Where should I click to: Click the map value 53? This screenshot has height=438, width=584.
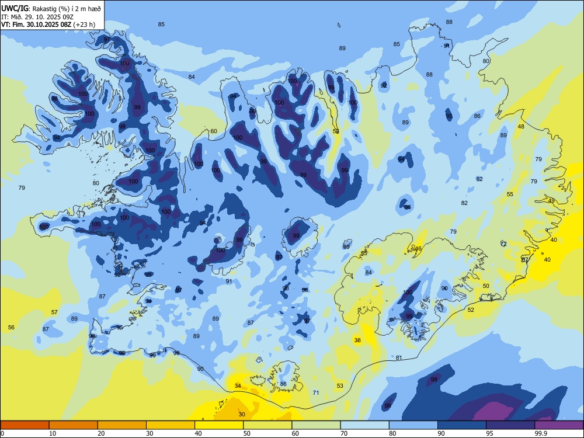click(x=340, y=386)
